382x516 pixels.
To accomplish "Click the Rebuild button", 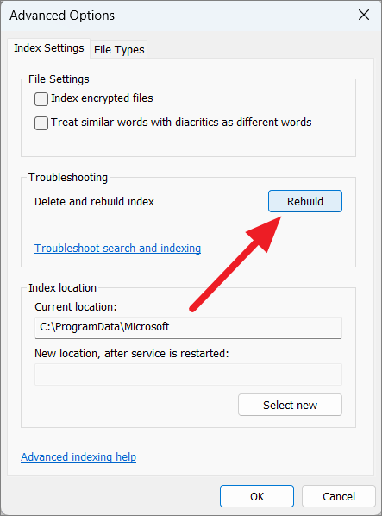I will pos(305,201).
